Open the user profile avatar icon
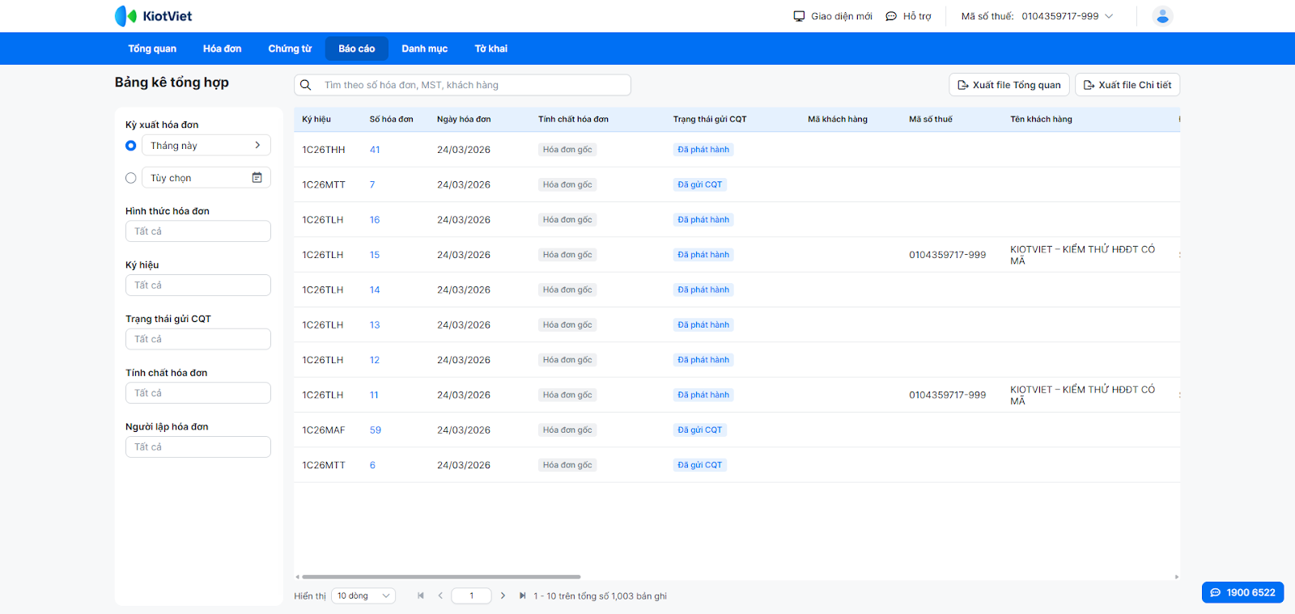This screenshot has height=614, width=1295. (x=1162, y=16)
